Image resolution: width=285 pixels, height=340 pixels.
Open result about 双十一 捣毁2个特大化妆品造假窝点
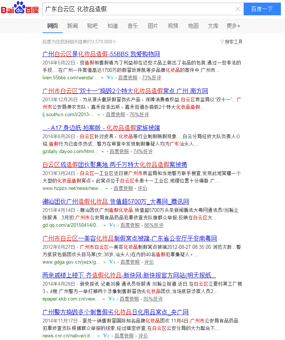(125, 91)
